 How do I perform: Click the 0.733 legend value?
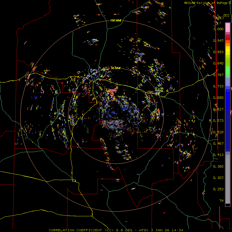[218, 86]
